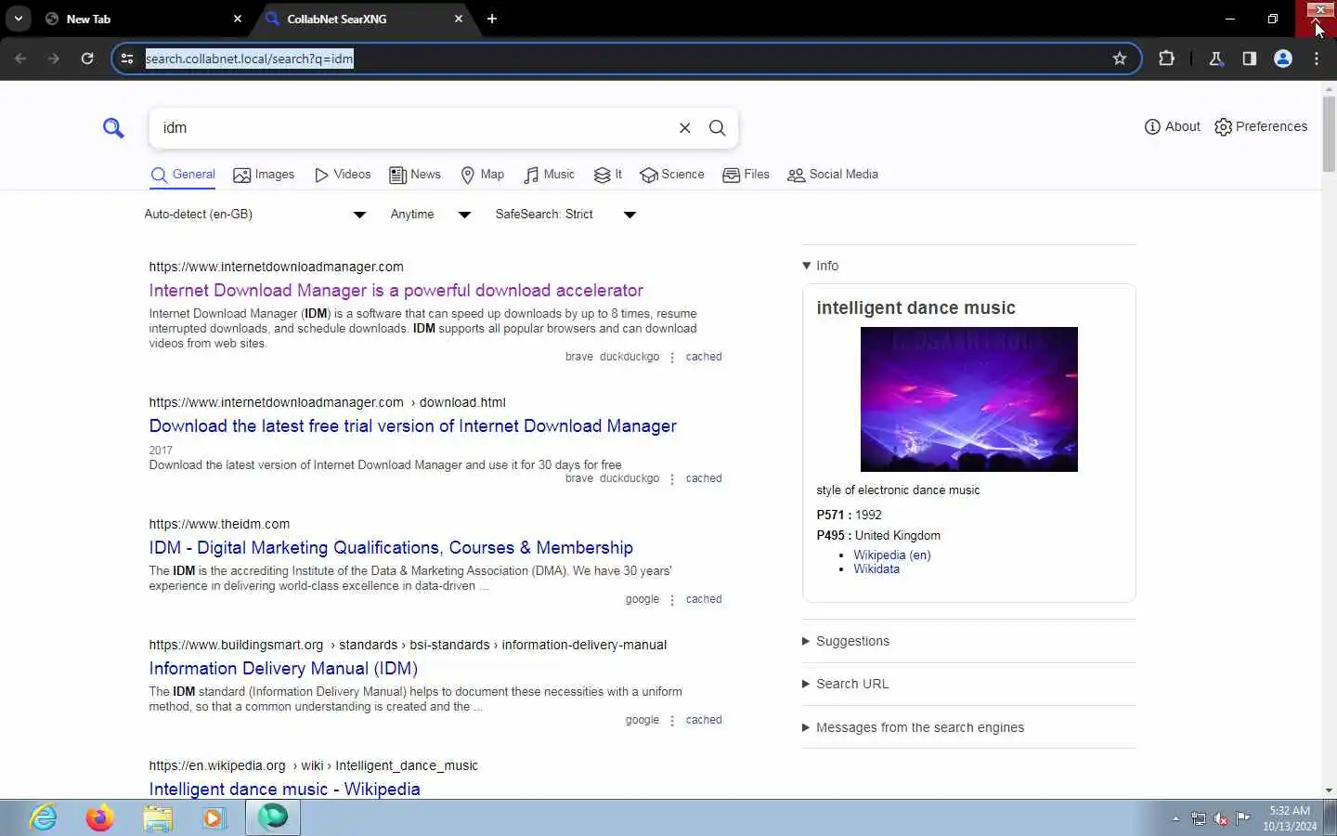Open Information Delivery Manual (IDM) result
Image resolution: width=1337 pixels, height=836 pixels.
click(283, 669)
